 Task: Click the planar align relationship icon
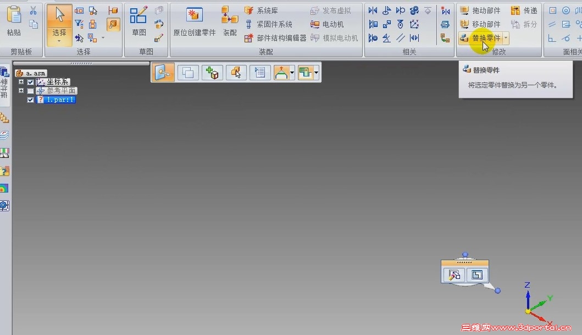[x=373, y=25]
